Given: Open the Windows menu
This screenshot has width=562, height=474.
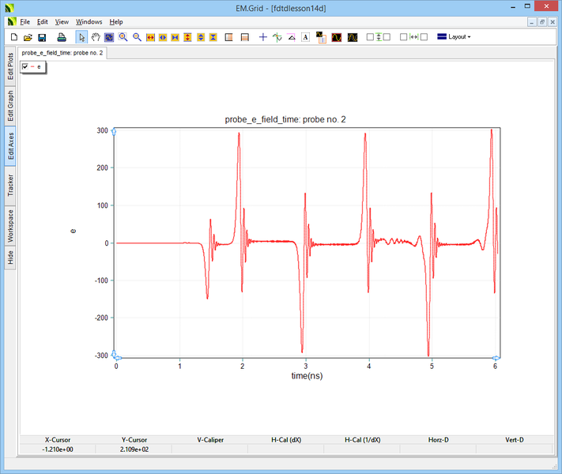Looking at the screenshot, I should pyautogui.click(x=89, y=22).
